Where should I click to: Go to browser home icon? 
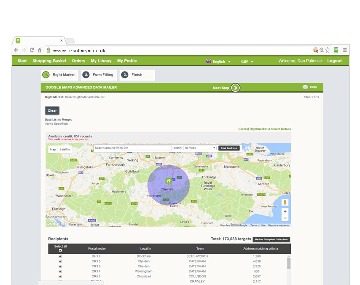(x=40, y=50)
